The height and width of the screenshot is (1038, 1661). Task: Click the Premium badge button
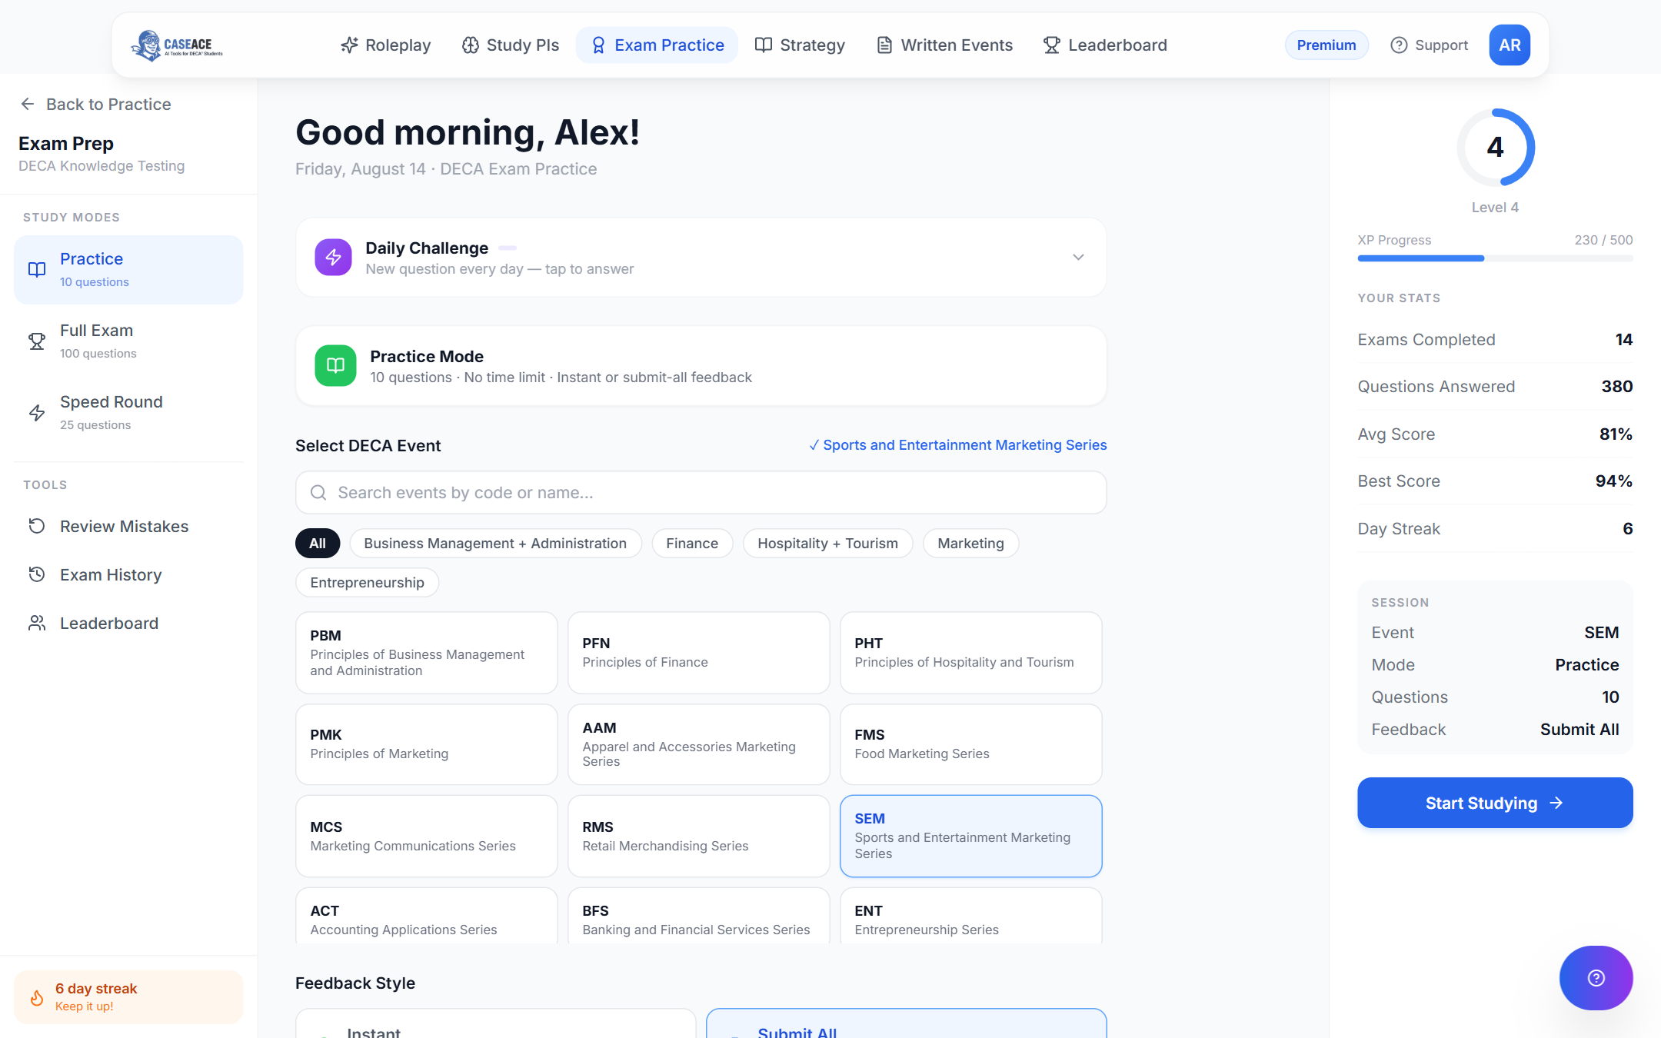1326,45
